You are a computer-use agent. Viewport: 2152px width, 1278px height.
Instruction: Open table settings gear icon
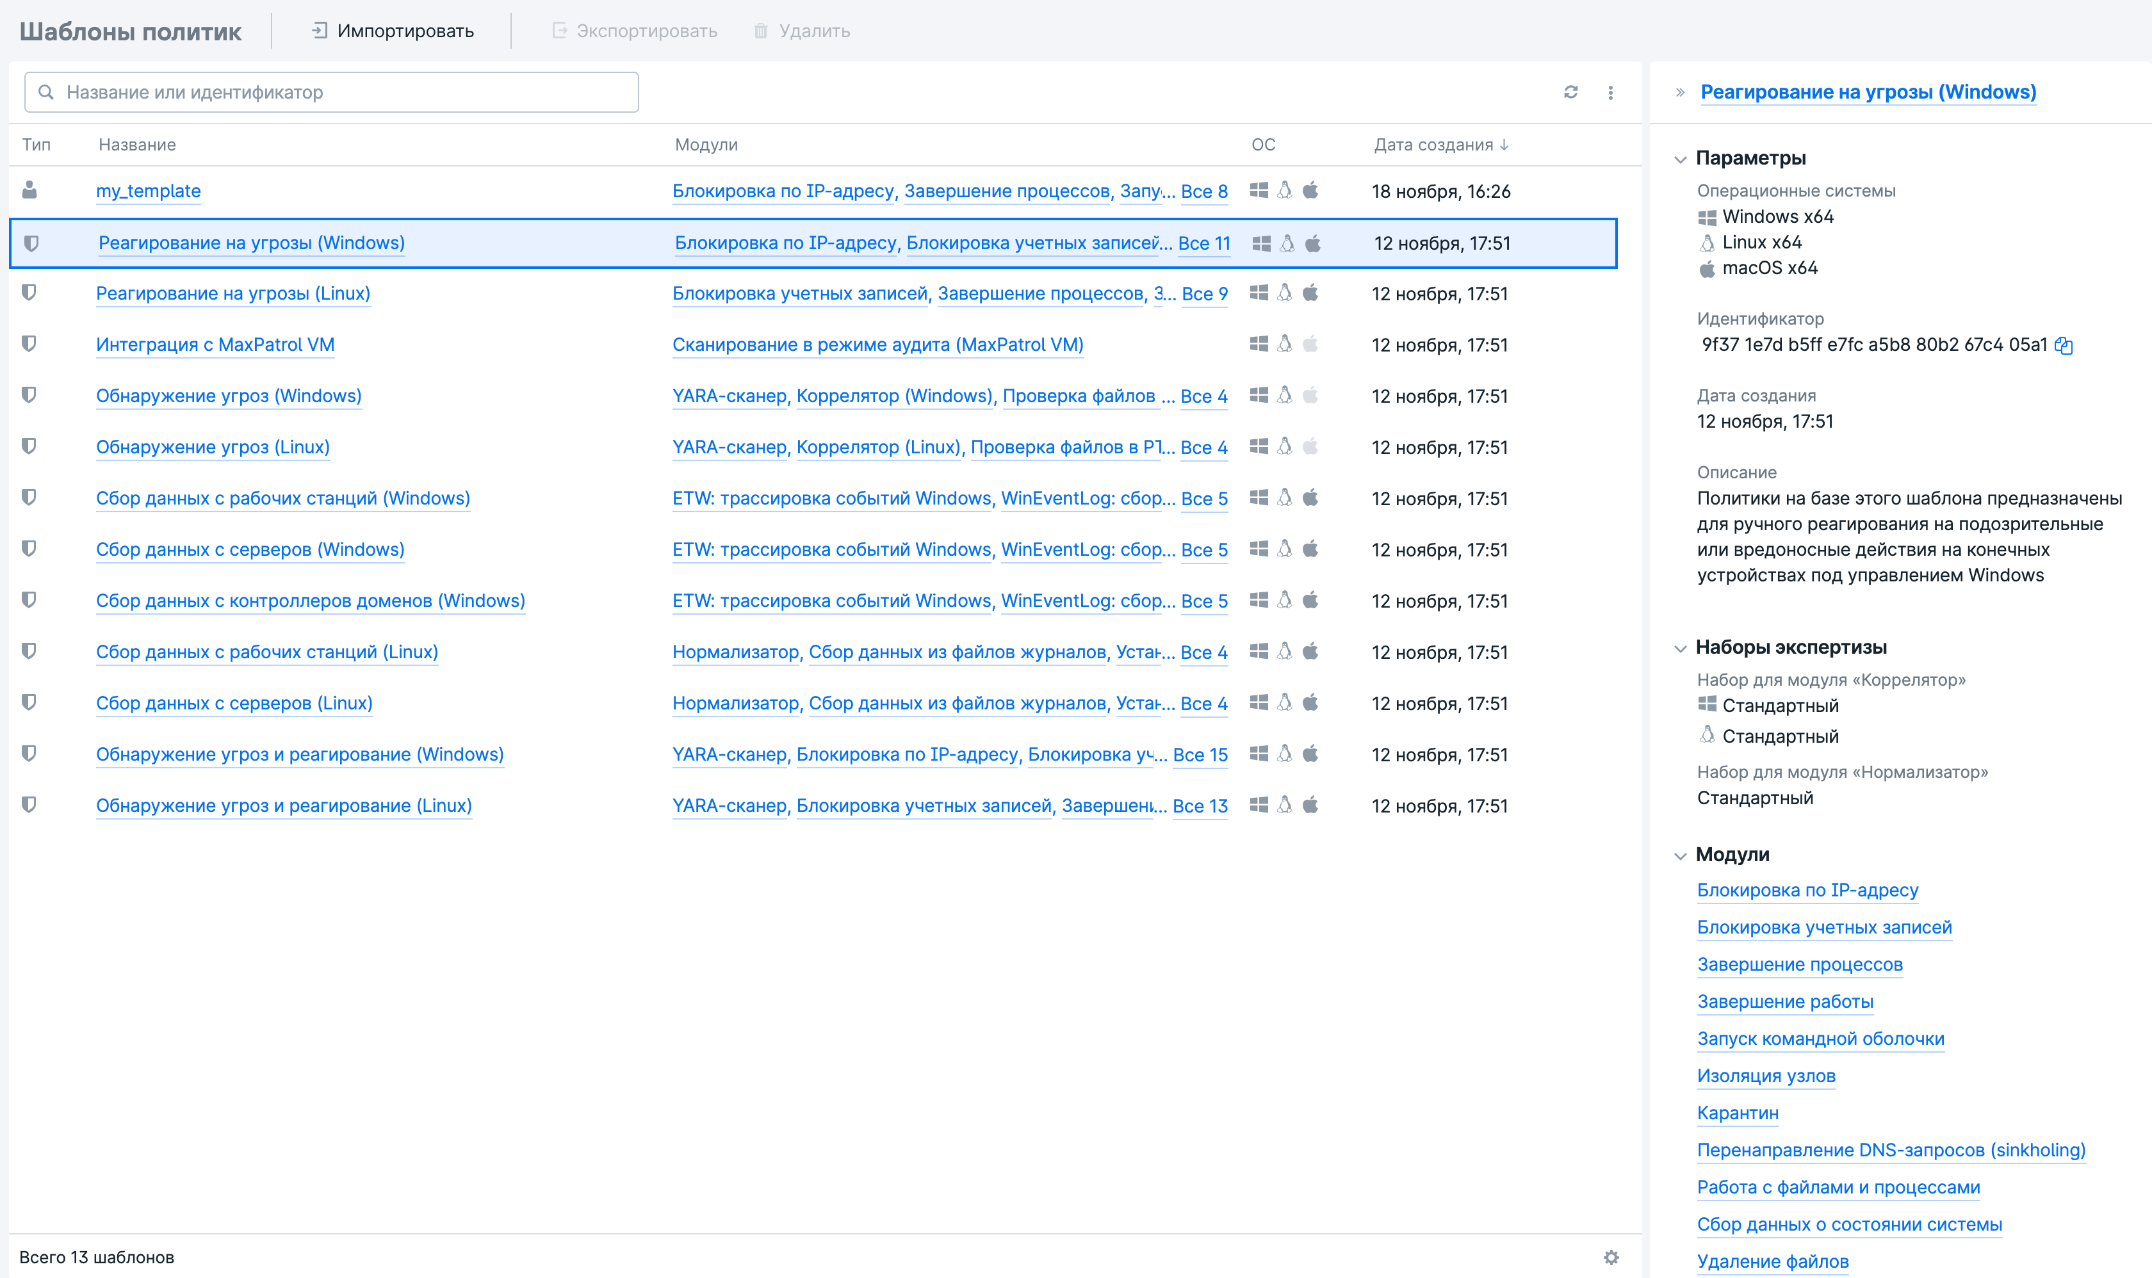[1611, 1258]
